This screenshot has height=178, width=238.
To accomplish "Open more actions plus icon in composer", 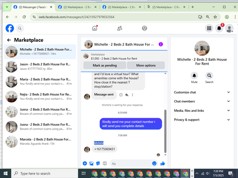I will click(85, 163).
